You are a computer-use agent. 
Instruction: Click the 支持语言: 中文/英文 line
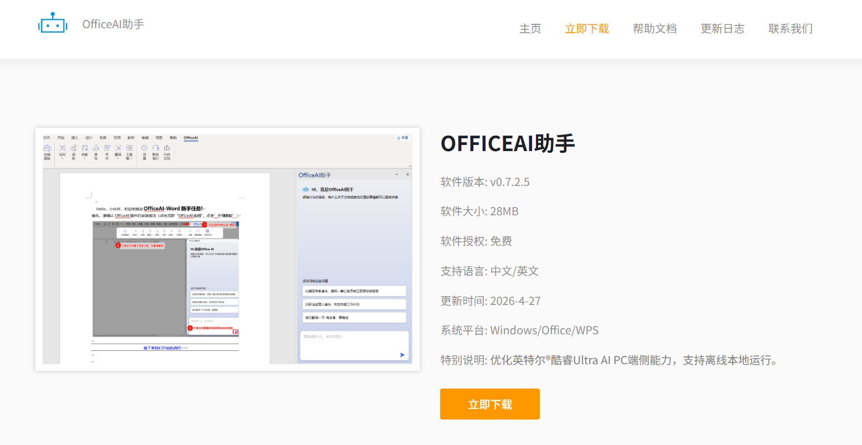(x=489, y=271)
